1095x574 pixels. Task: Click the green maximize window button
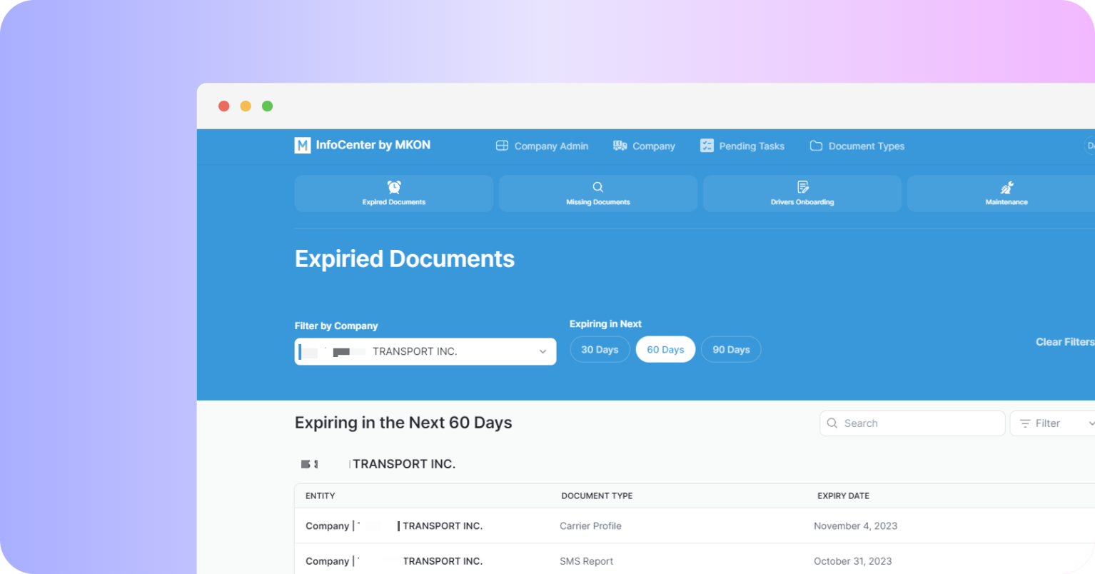pyautogui.click(x=267, y=106)
